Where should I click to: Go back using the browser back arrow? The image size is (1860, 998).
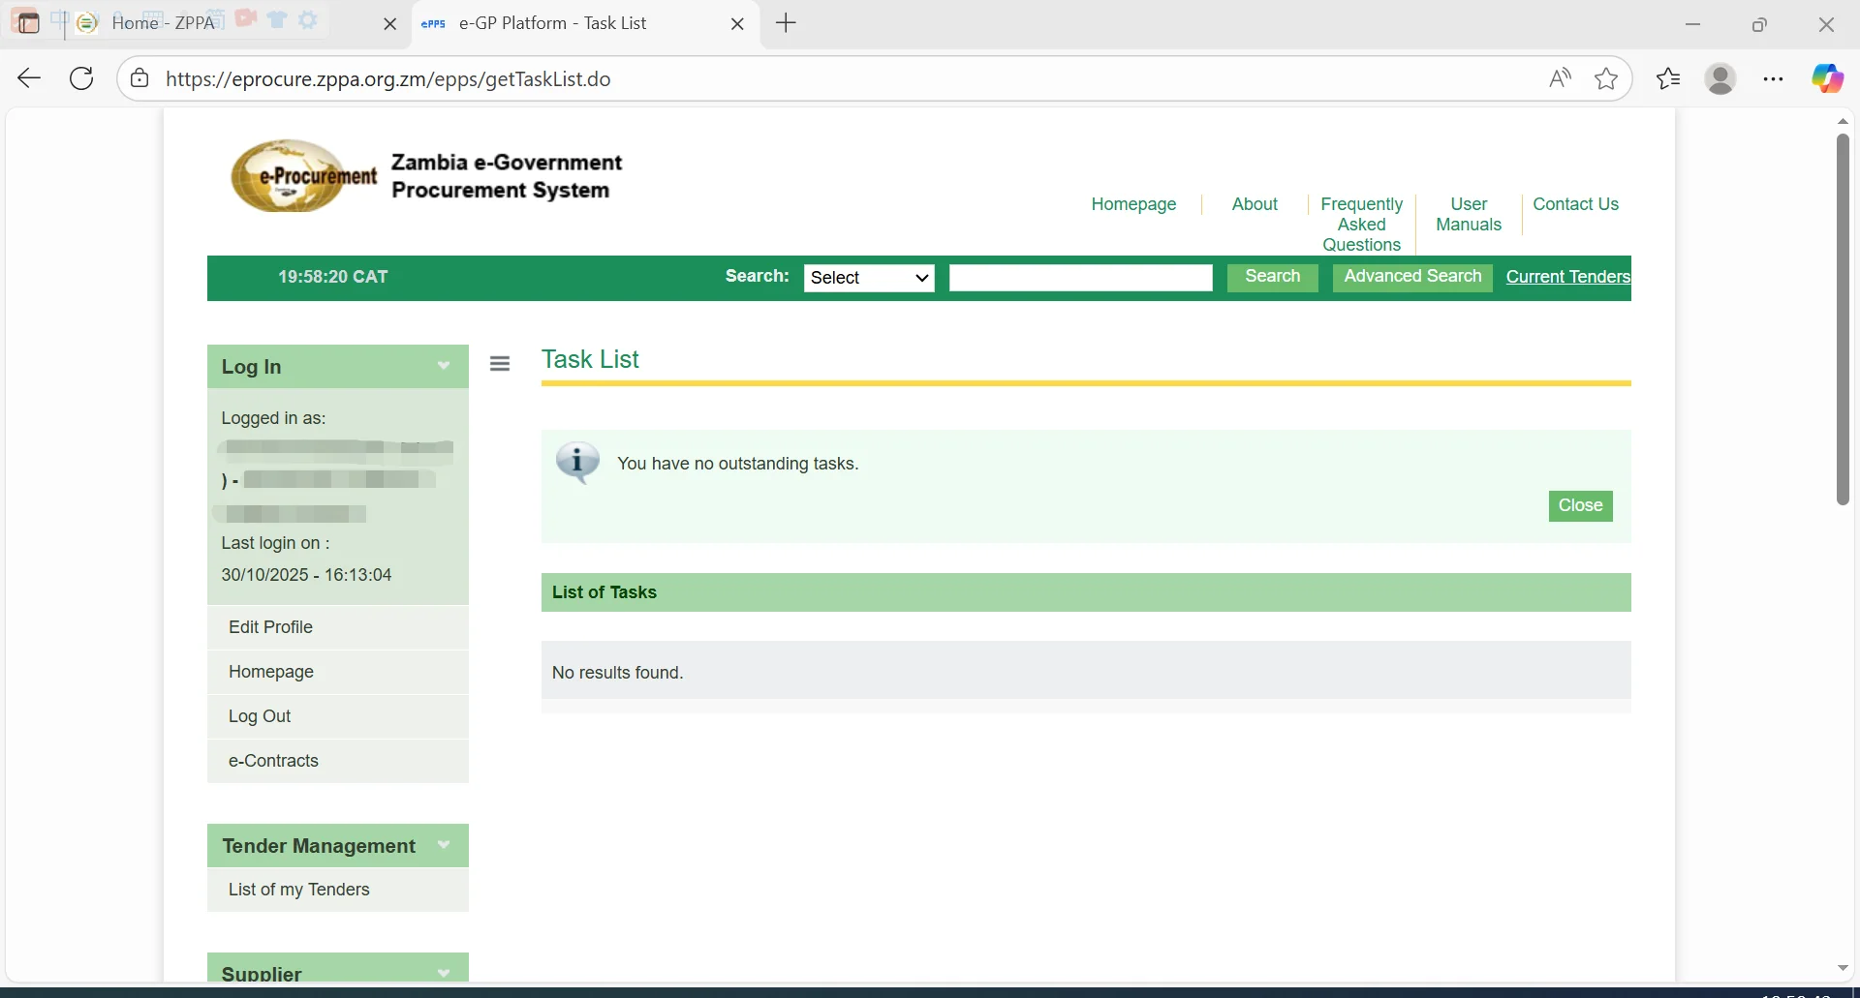pos(29,78)
